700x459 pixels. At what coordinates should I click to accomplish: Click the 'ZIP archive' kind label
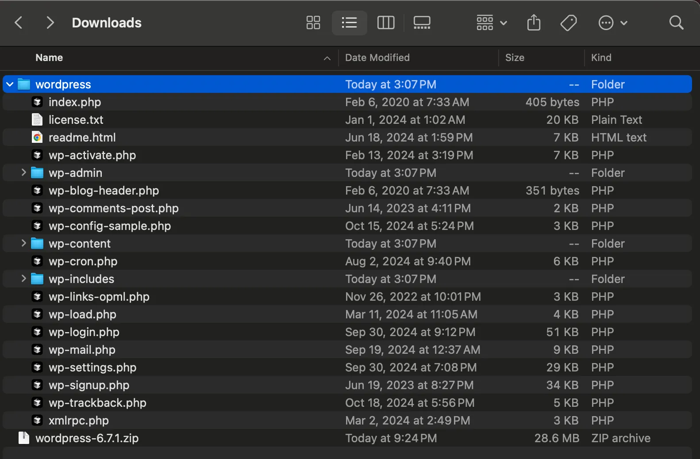[621, 438]
